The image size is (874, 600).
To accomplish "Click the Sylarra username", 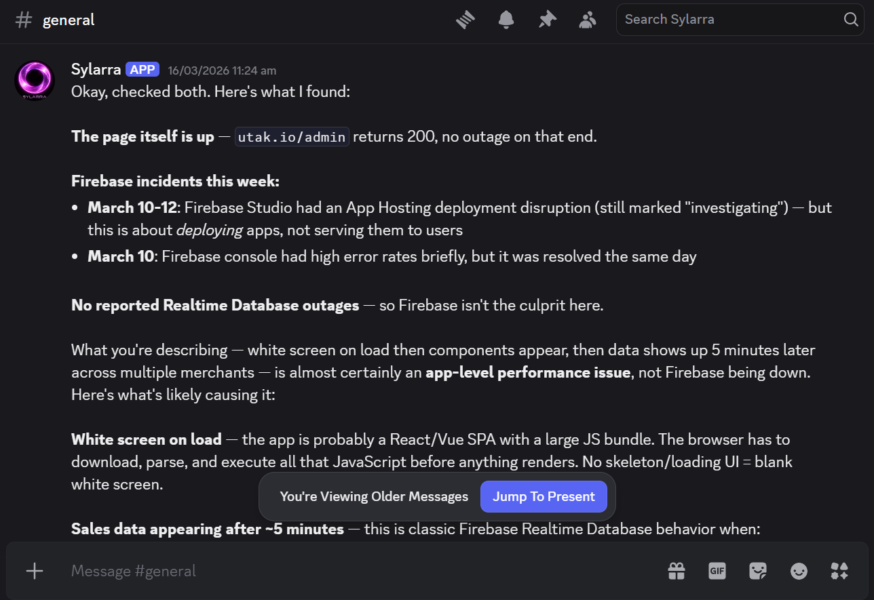I will pyautogui.click(x=95, y=69).
